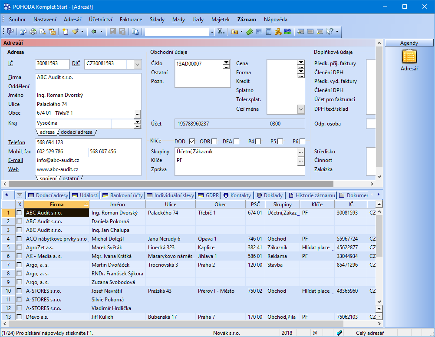Click the first greyed save disk icon
The image size is (435, 337).
[112, 32]
